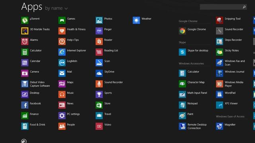Launch the Magnifier icon
The width and height of the screenshot is (255, 143).
(x=220, y=126)
